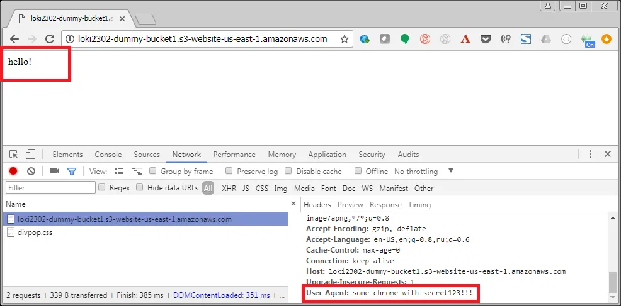Switch to the Console tab
Image resolution: width=621 pixels, height=306 pixels.
108,155
